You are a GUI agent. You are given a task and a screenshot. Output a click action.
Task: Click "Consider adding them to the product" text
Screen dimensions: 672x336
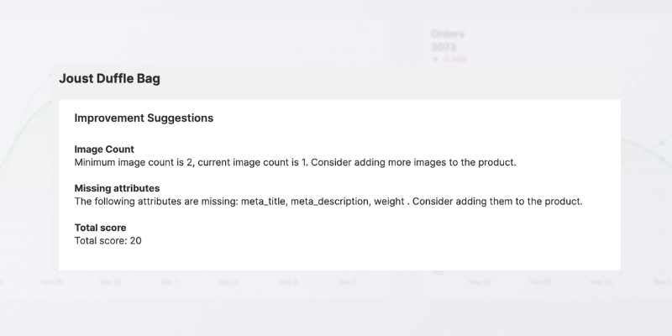tap(497, 202)
